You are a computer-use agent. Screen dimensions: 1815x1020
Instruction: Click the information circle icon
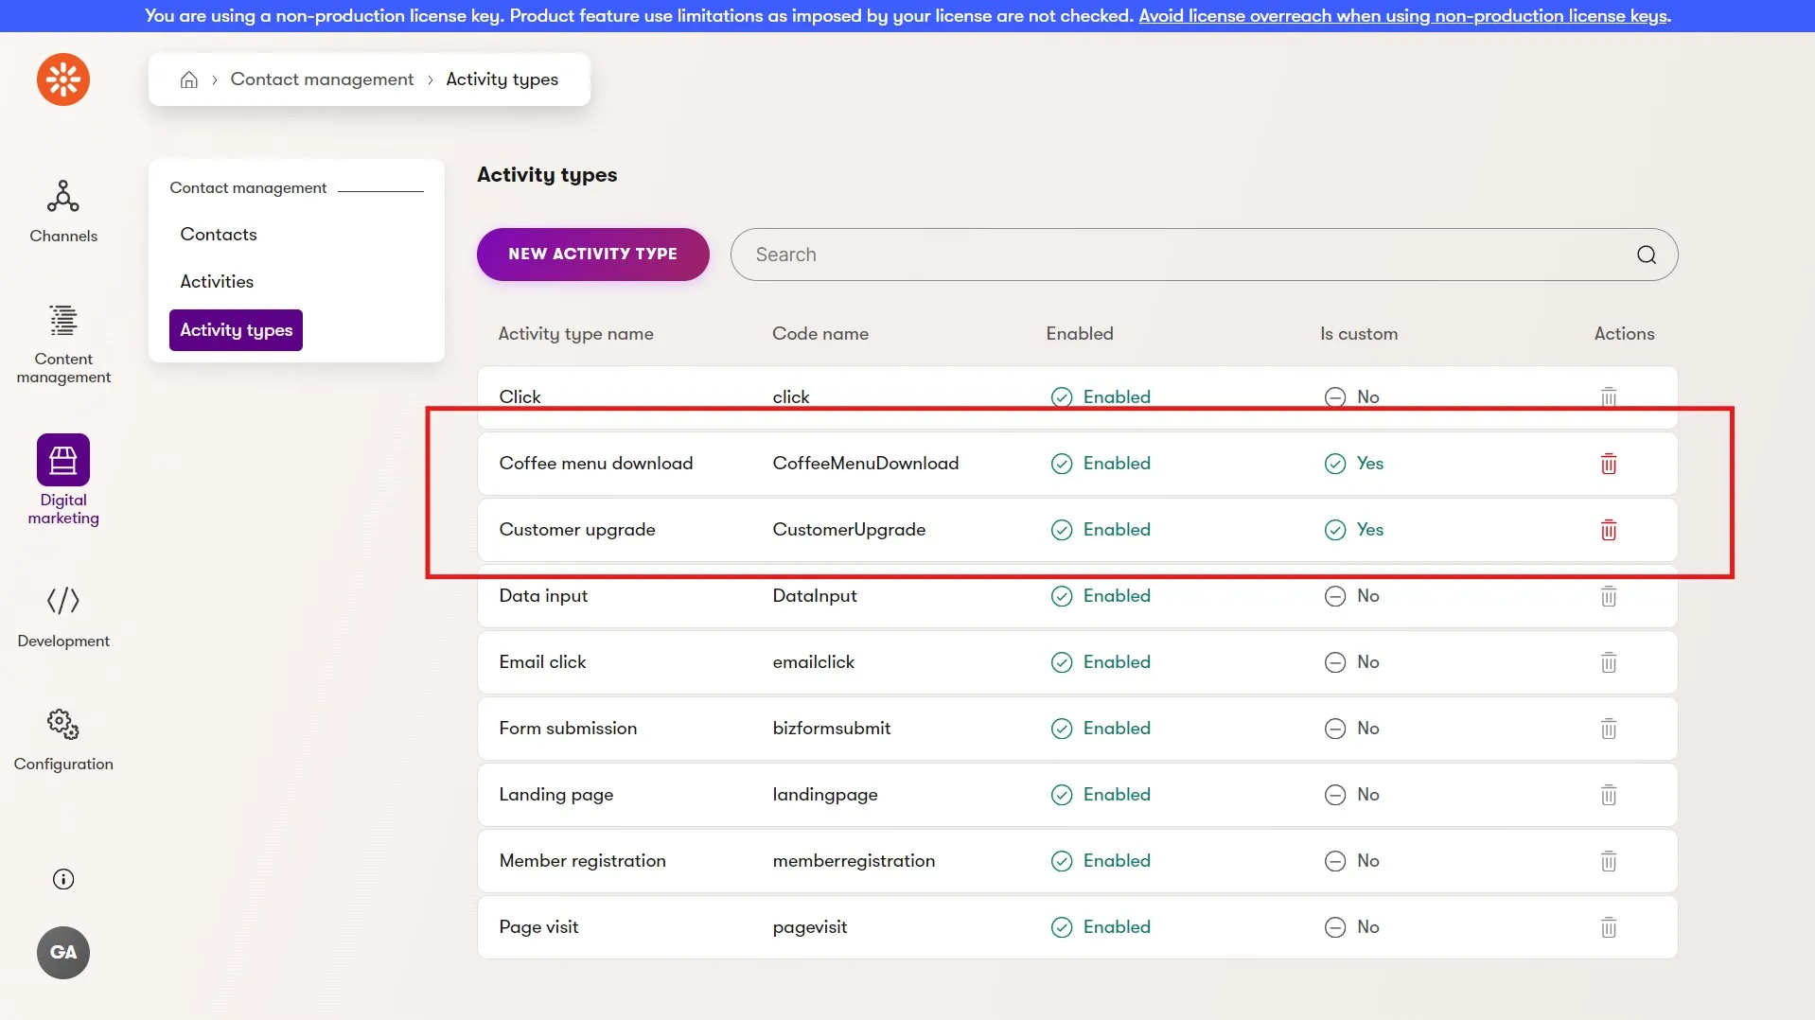[x=63, y=879]
